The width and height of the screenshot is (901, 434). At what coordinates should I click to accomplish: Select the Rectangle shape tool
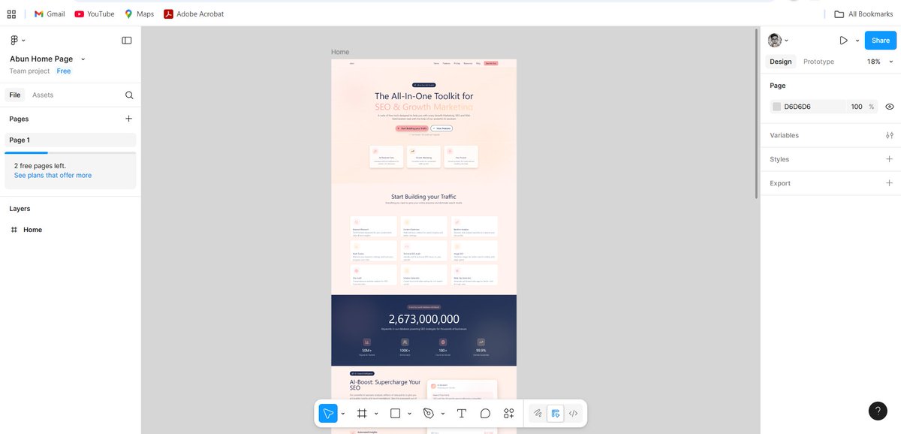pyautogui.click(x=395, y=413)
